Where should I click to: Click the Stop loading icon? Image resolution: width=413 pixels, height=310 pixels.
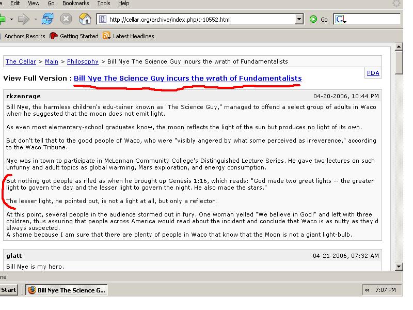66,19
